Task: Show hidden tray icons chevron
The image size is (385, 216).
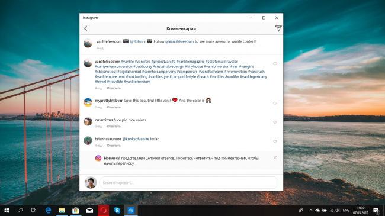Action: click(x=310, y=210)
